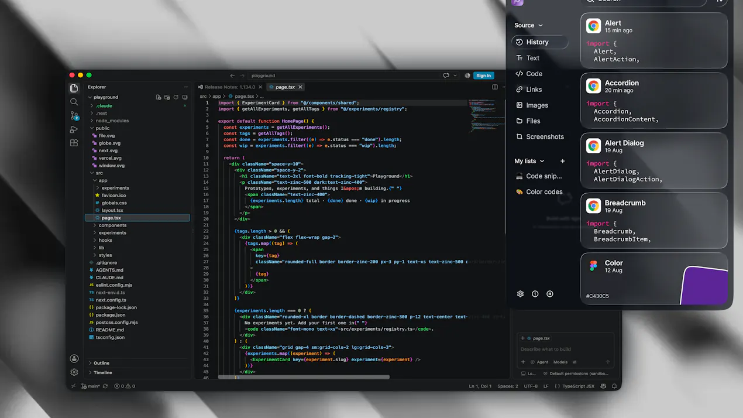Open the Run and Debug view
Image resolution: width=743 pixels, height=418 pixels.
74,129
